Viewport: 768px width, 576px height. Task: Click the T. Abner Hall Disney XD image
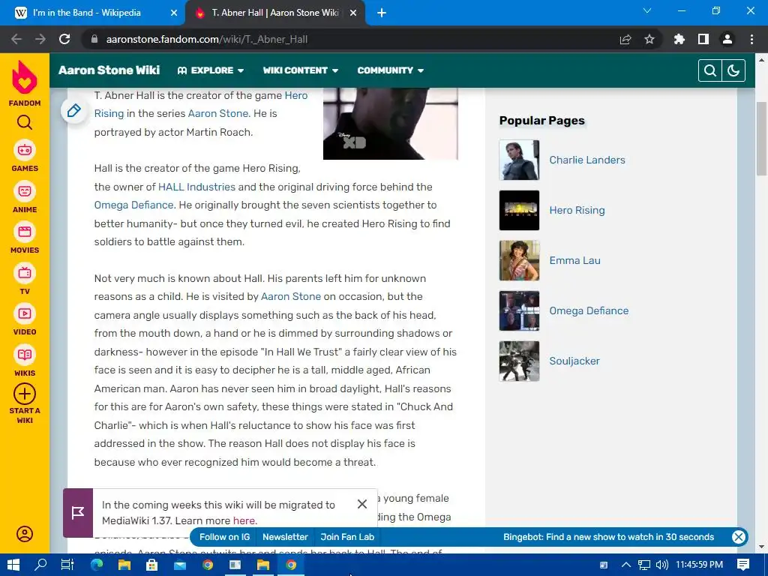(390, 124)
